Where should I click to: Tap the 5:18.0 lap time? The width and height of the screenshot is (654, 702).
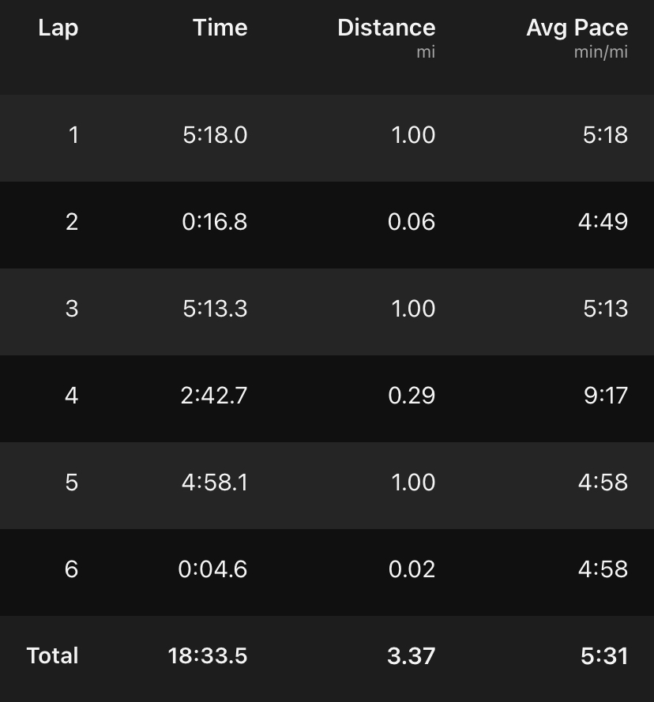[x=215, y=135]
